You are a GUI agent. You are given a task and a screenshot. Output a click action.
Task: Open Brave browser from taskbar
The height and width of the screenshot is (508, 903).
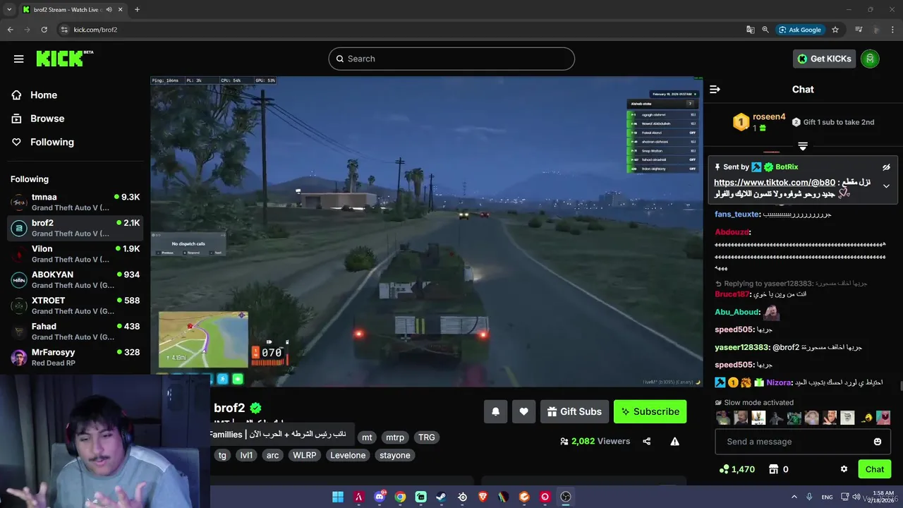483,497
